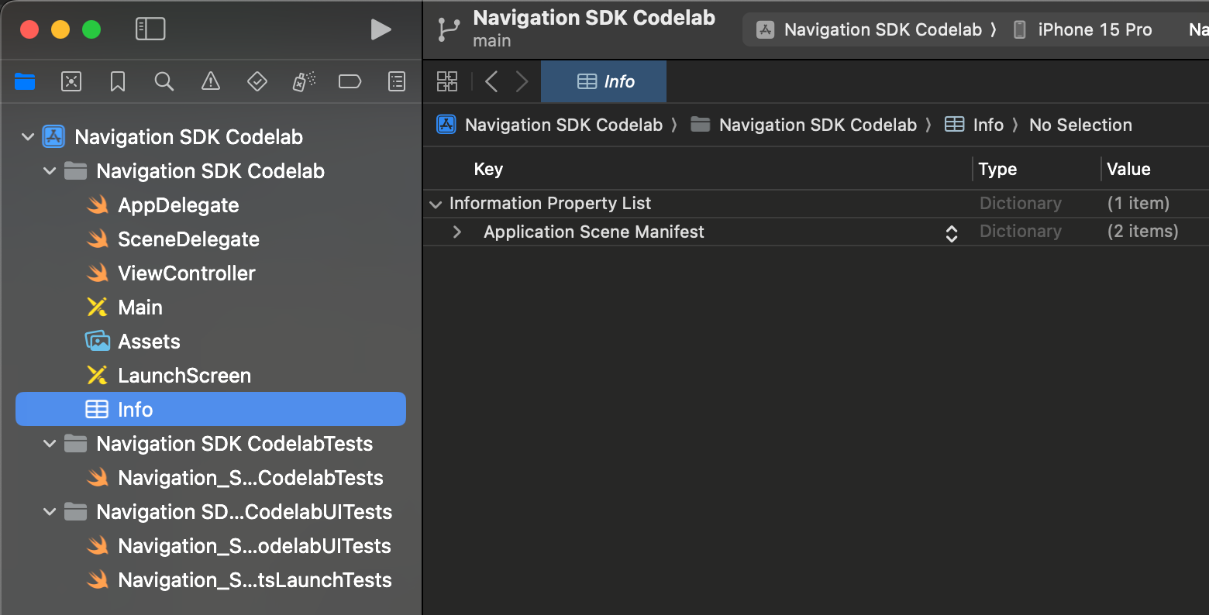Open the related items grid menu

[x=447, y=81]
